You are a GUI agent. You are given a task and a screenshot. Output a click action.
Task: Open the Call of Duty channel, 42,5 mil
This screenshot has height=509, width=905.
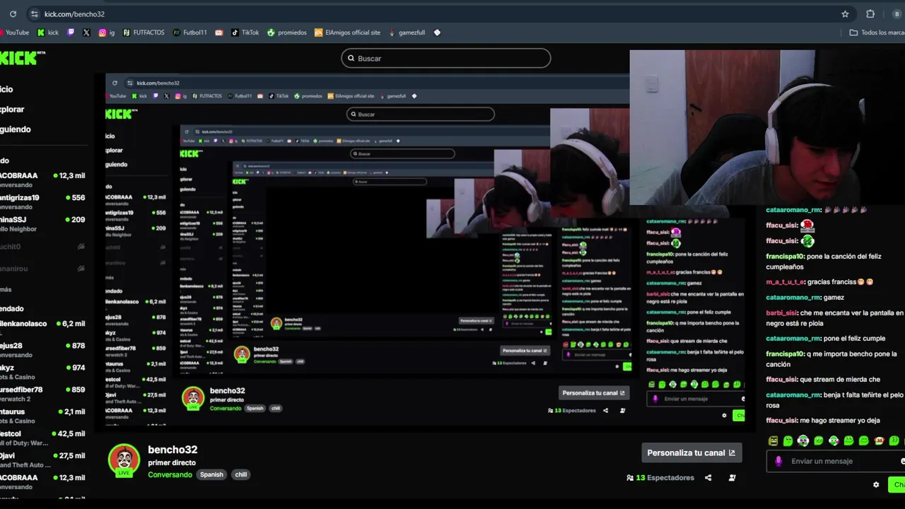coord(42,438)
